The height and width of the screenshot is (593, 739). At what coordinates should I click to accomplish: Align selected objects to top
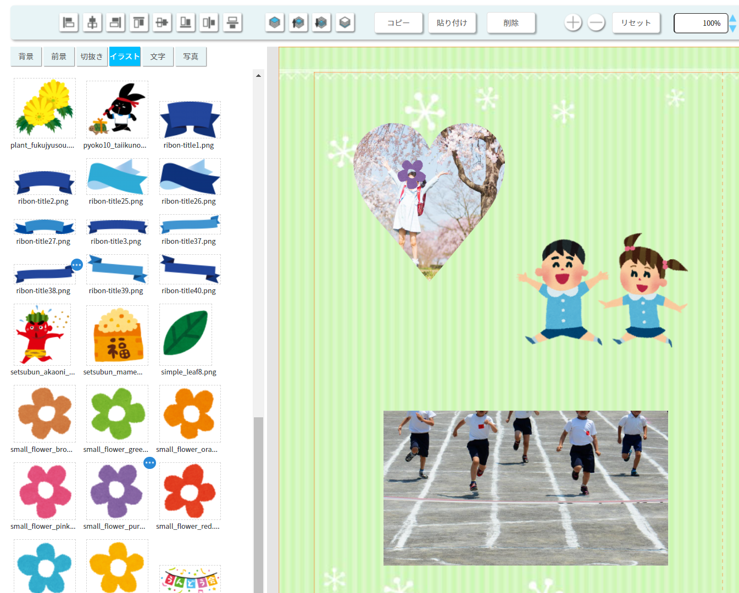tap(139, 23)
